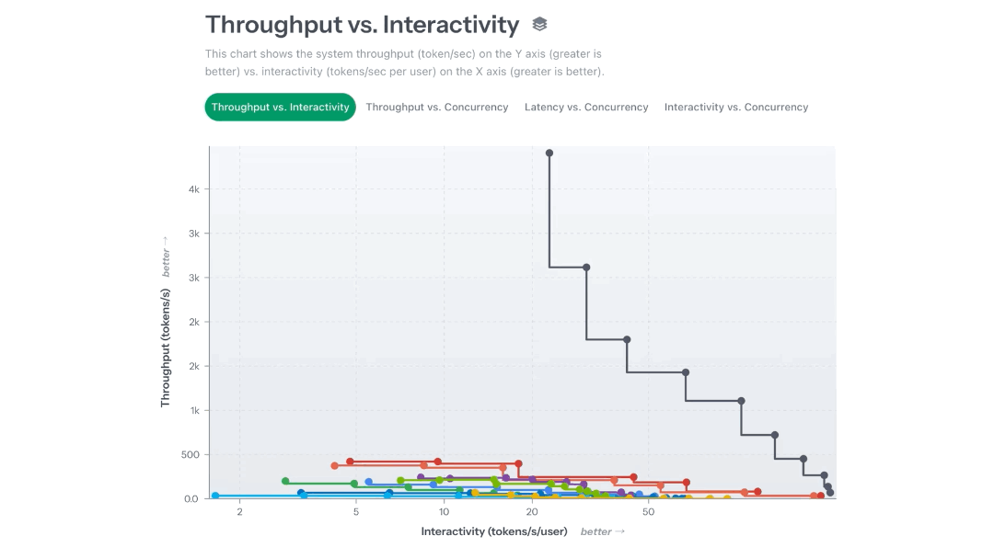Viewport: 994px width, 559px height.
Task: Click the "4k" Y-axis tick label
Action: (x=194, y=189)
